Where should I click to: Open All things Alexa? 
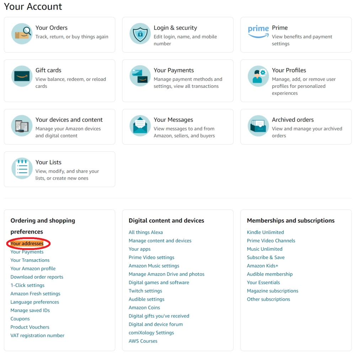coord(146,232)
